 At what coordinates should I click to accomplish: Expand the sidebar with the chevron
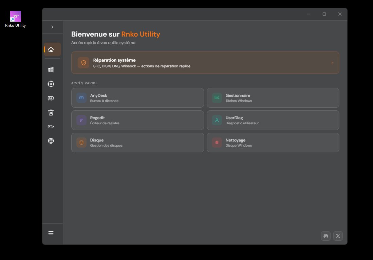click(52, 27)
